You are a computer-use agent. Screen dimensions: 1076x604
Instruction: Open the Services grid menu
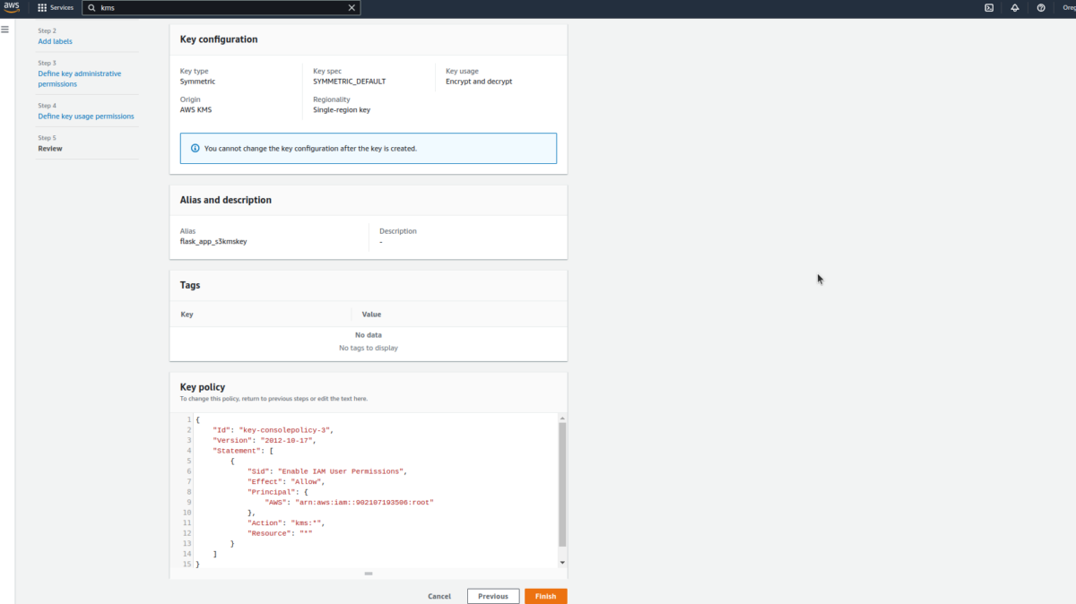pos(56,7)
